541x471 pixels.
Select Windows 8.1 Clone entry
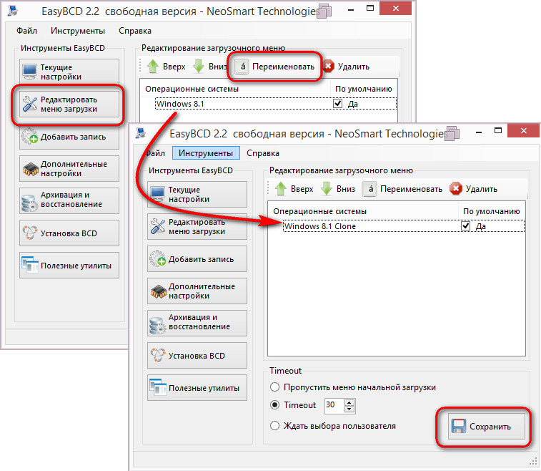404,226
